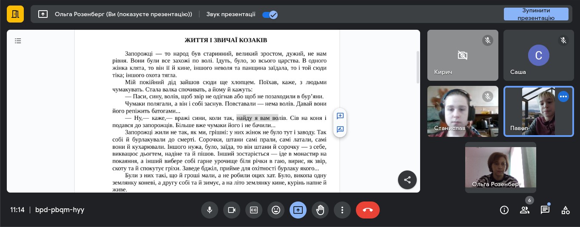Click the present screen button
The width and height of the screenshot is (580, 227).
(x=298, y=210)
